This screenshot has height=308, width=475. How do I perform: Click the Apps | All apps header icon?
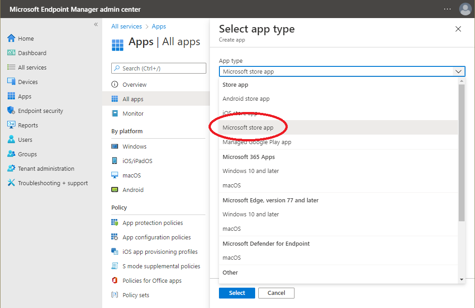pyautogui.click(x=118, y=45)
